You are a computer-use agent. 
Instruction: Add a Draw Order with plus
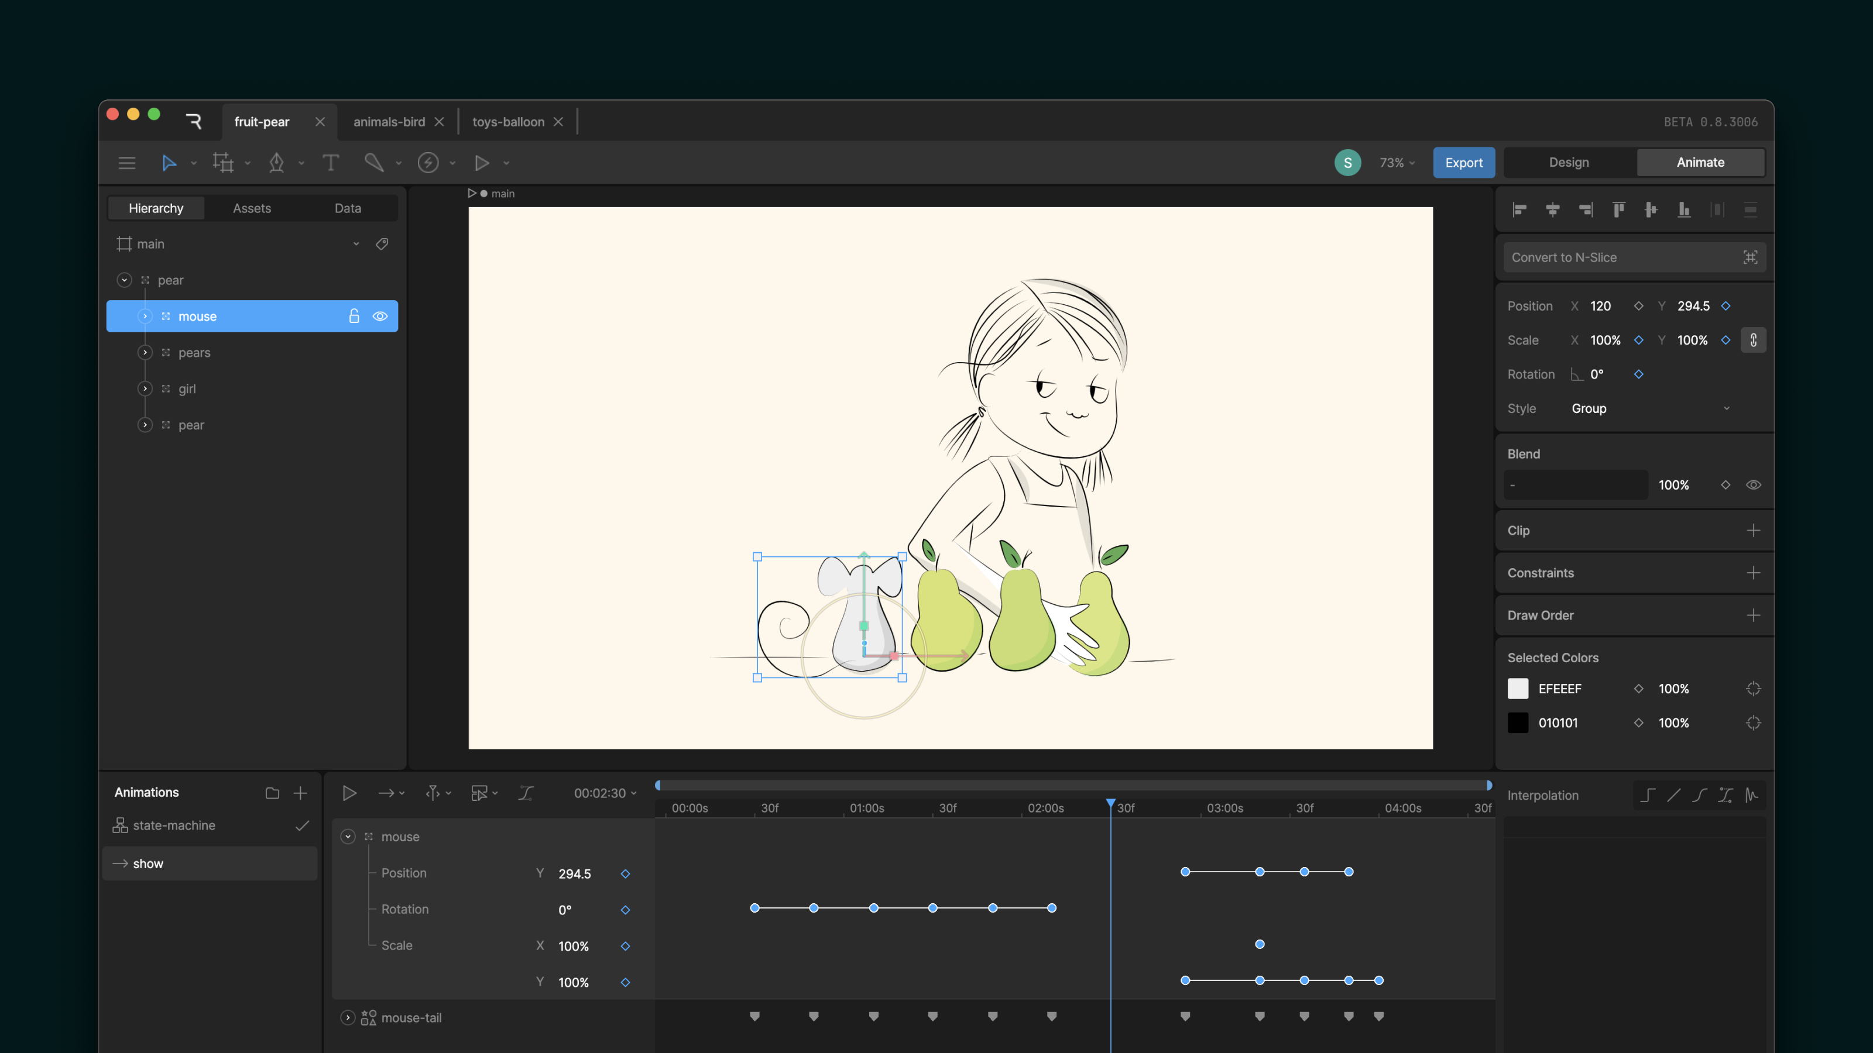1753,615
